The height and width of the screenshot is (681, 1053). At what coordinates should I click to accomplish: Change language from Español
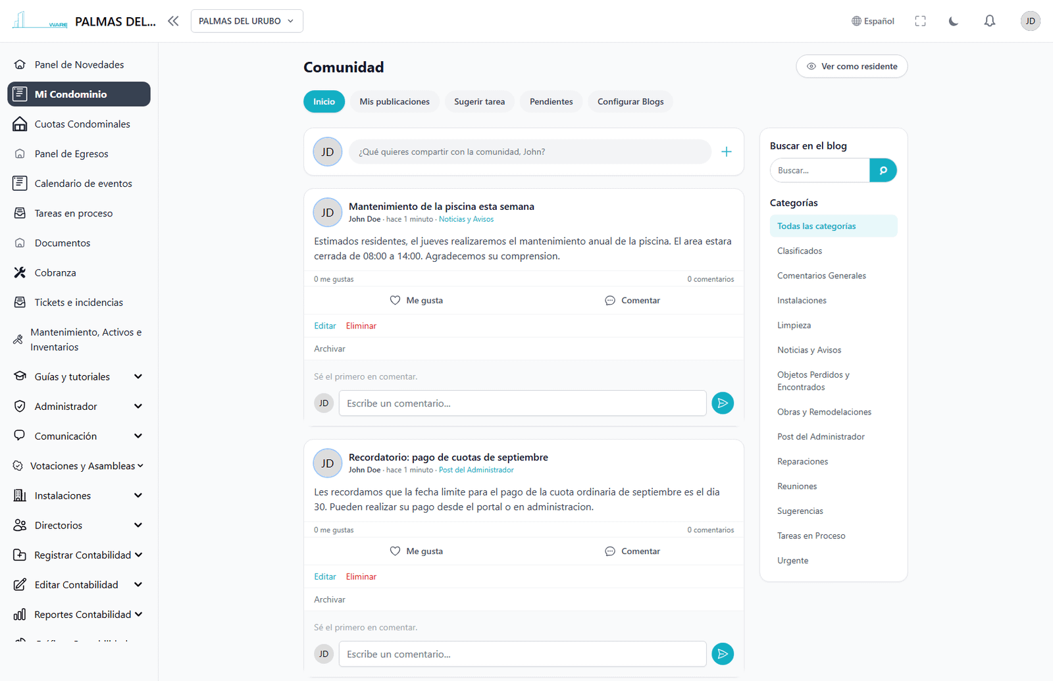pyautogui.click(x=873, y=21)
